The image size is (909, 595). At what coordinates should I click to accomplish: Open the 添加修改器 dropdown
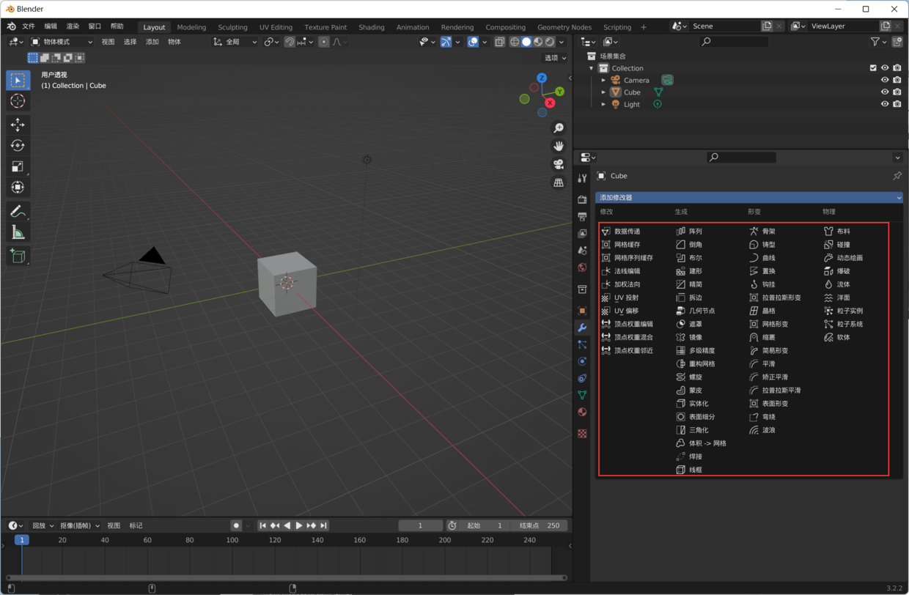coord(749,197)
